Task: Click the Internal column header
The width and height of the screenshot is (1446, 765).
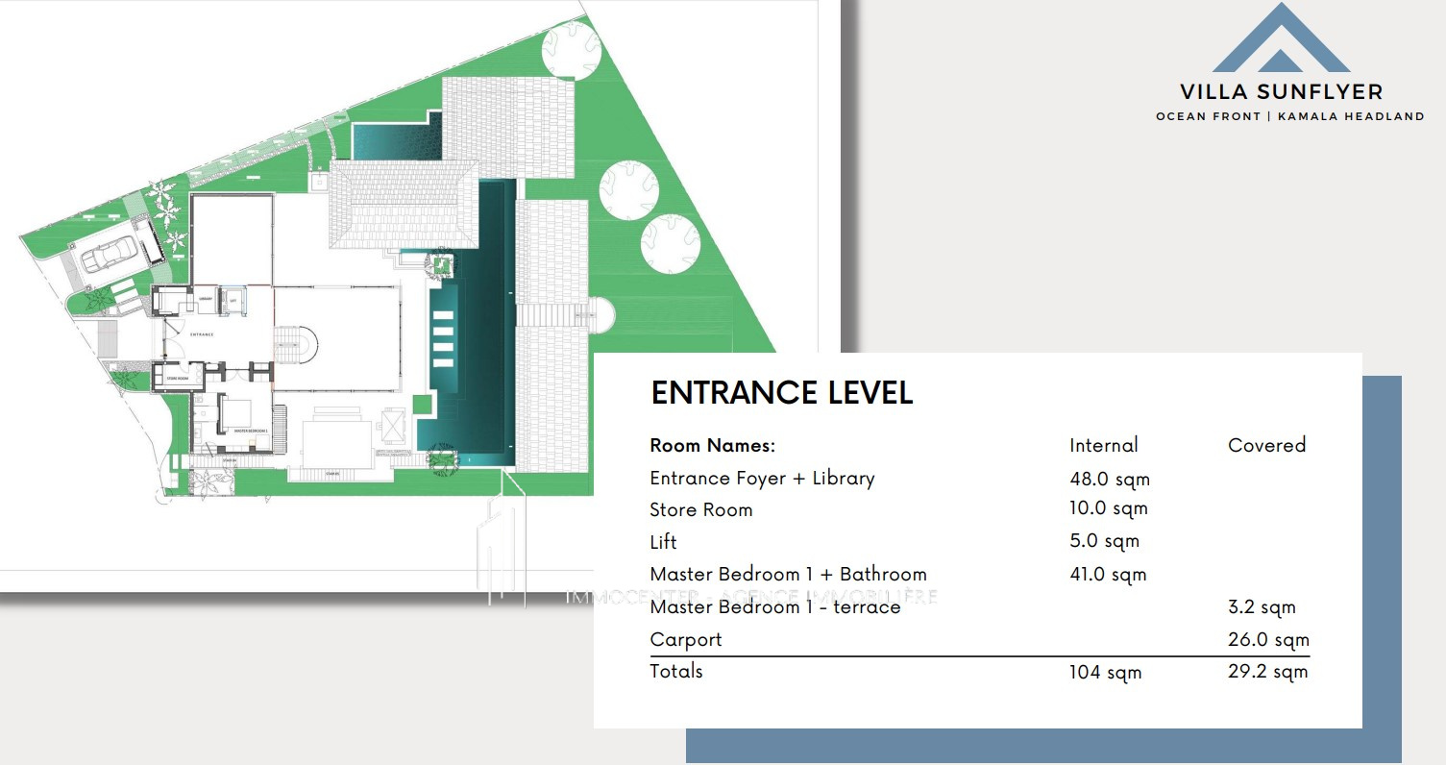Action: click(1103, 445)
